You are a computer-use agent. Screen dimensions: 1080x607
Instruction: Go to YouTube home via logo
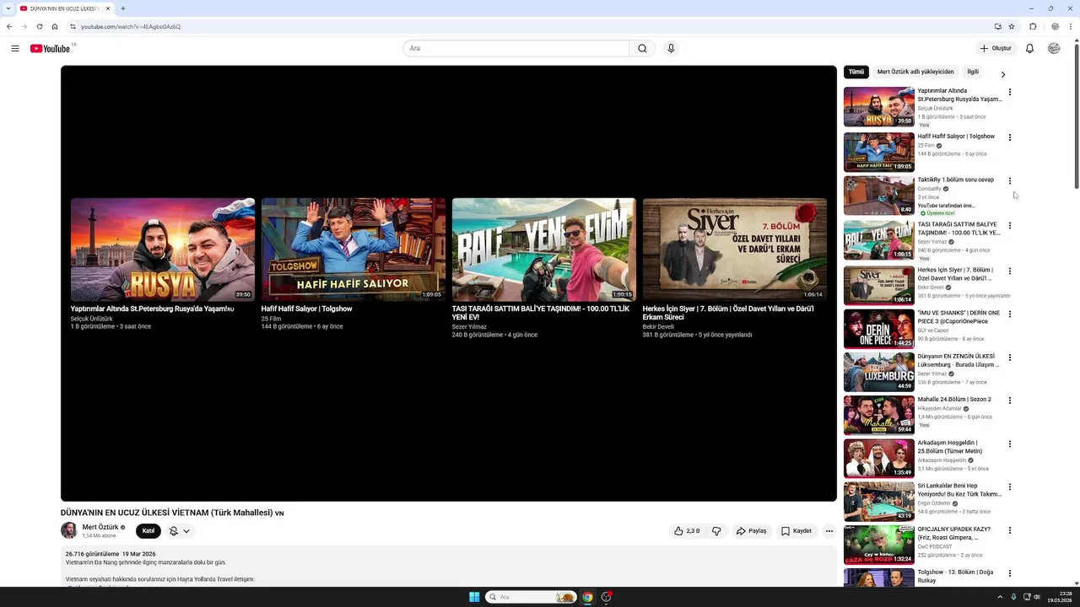pos(51,48)
